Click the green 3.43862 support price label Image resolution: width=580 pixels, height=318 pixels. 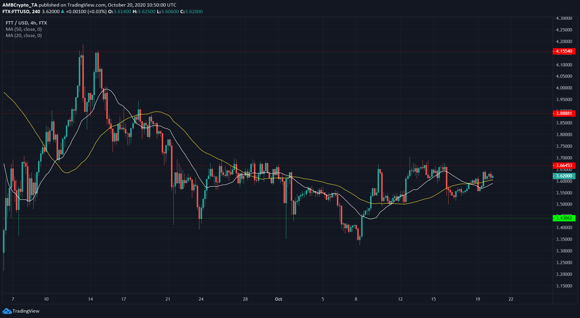click(564, 218)
